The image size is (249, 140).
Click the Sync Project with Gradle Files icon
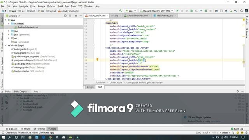[x=226, y=11]
